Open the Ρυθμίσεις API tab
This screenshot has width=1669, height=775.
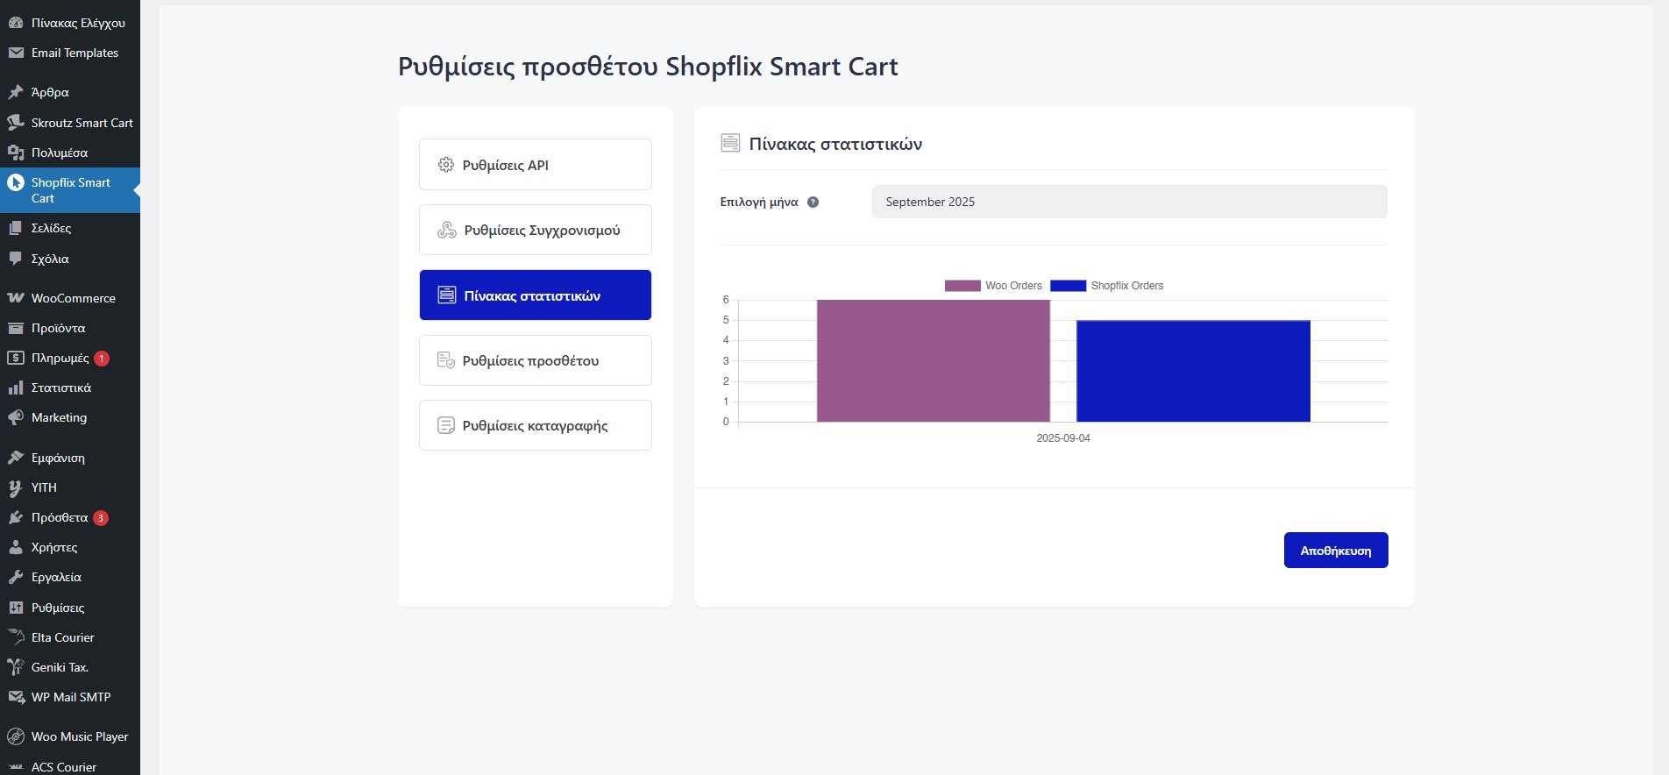point(535,165)
